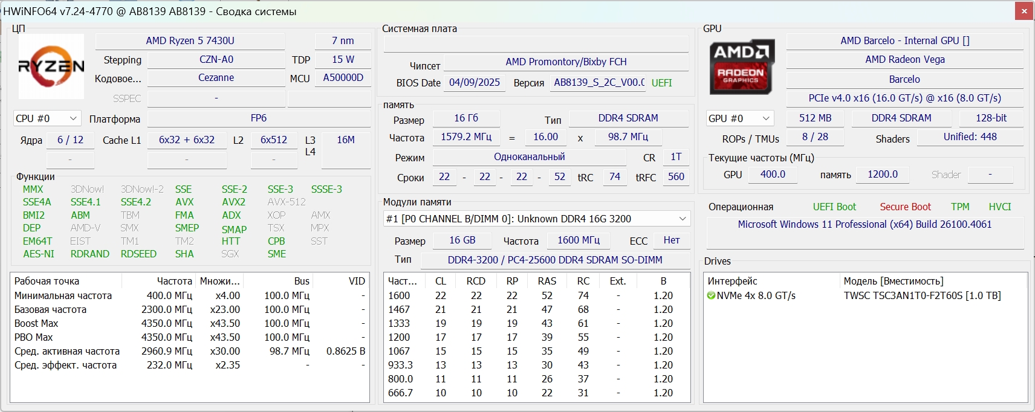Click the AMD Ryzen 5 7430U name field

(190, 40)
